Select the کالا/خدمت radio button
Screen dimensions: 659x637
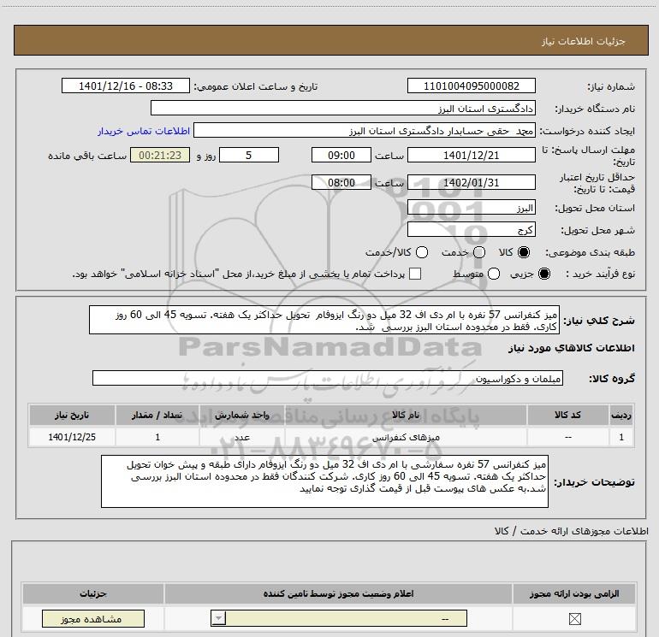[x=422, y=252]
